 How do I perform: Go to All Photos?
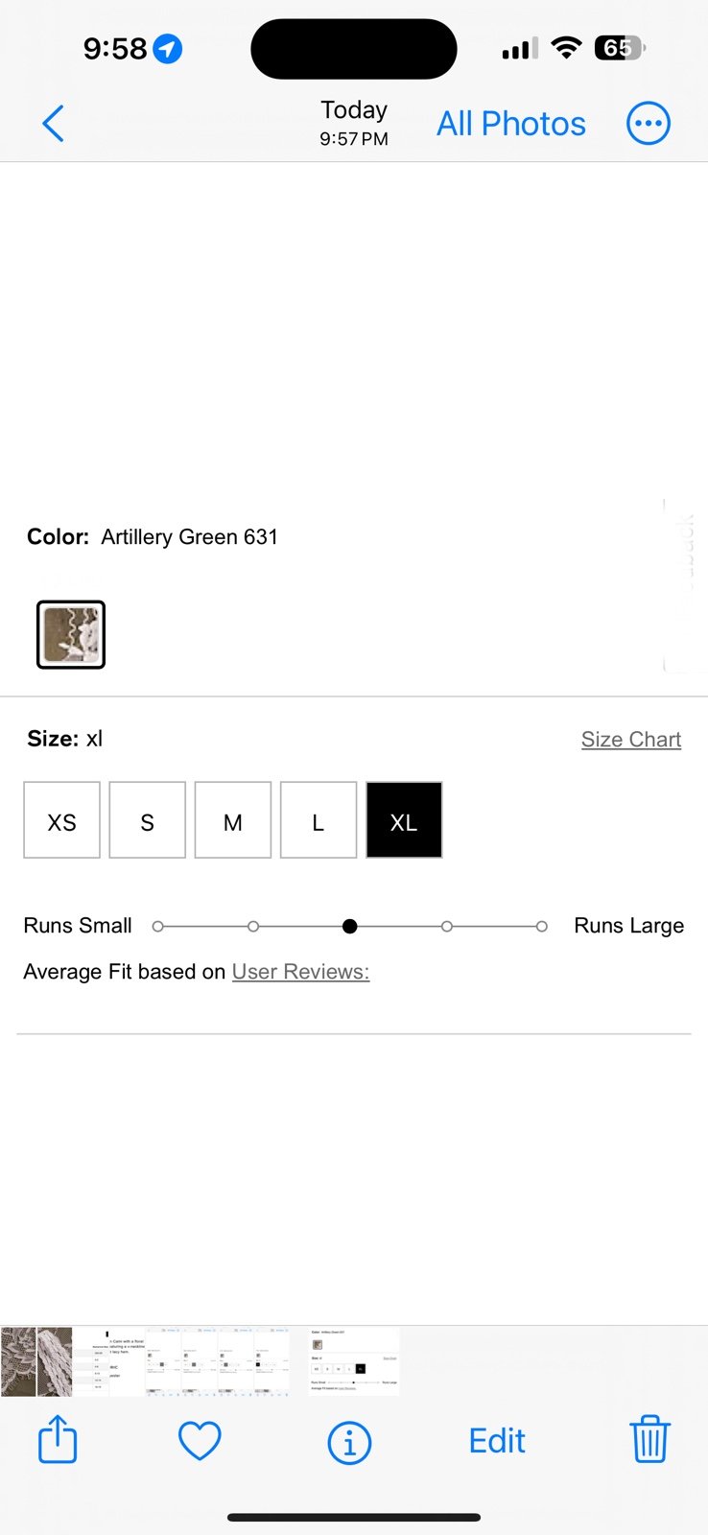(x=511, y=124)
